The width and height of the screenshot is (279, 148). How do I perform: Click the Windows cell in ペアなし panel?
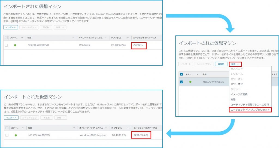[84, 45]
